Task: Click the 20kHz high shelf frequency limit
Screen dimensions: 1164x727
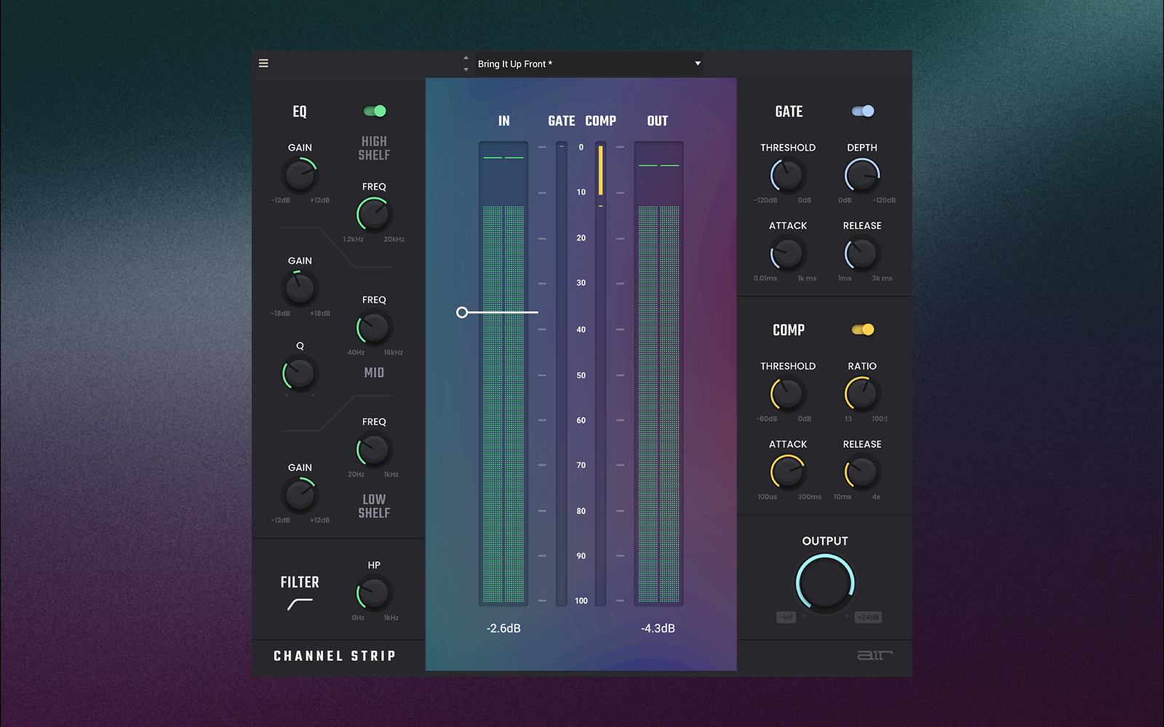Action: tap(394, 239)
